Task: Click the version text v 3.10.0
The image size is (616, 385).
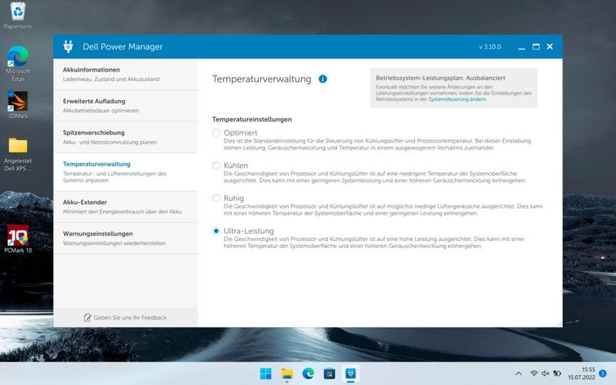Action: pyautogui.click(x=490, y=47)
